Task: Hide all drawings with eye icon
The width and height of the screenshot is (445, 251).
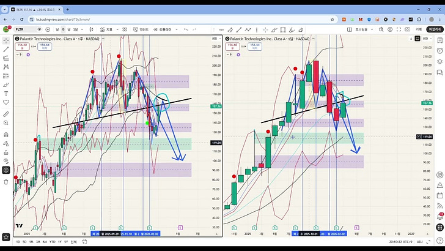Action: [6, 161]
